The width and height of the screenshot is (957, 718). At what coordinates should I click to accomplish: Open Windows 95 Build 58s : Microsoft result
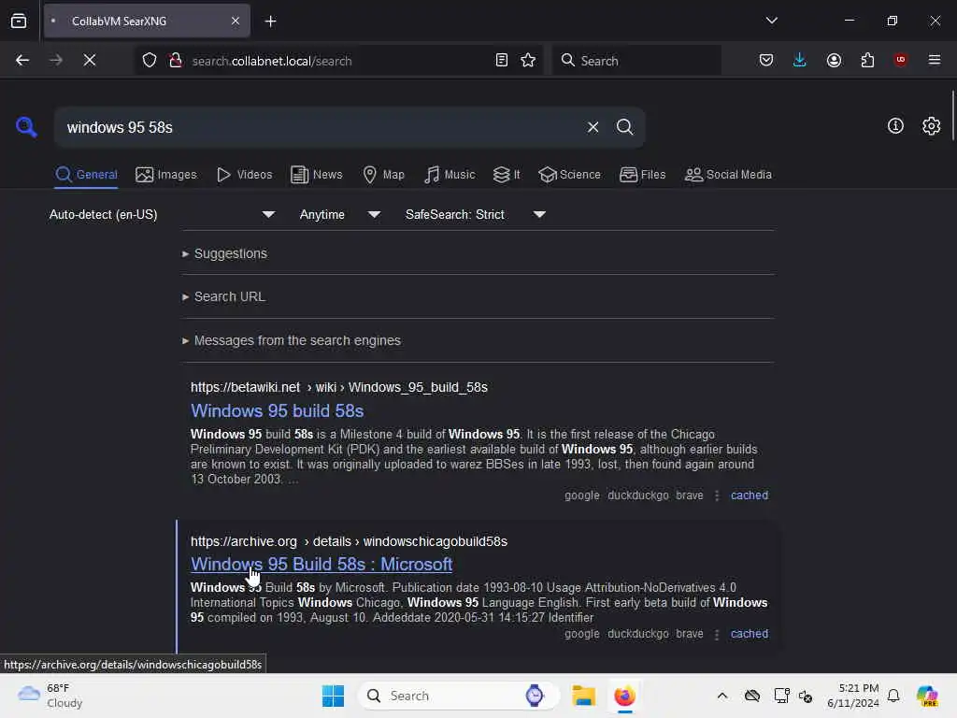pos(321,564)
